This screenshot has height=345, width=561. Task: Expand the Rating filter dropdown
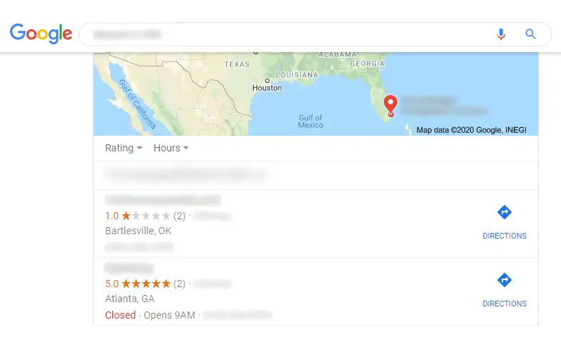[x=124, y=148]
